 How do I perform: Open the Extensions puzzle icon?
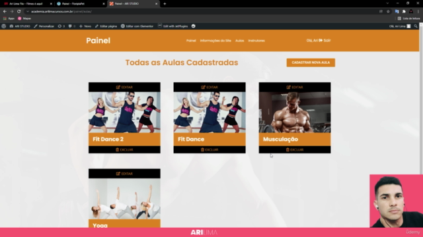404,12
